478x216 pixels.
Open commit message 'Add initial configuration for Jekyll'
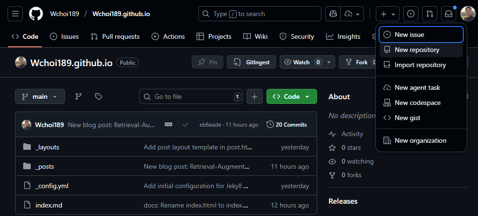(196, 186)
